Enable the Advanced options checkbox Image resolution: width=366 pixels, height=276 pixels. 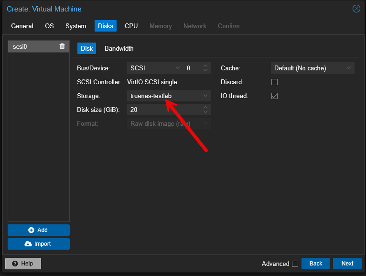click(295, 264)
